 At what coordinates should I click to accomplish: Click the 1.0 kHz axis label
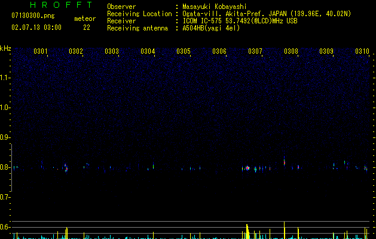5,108
